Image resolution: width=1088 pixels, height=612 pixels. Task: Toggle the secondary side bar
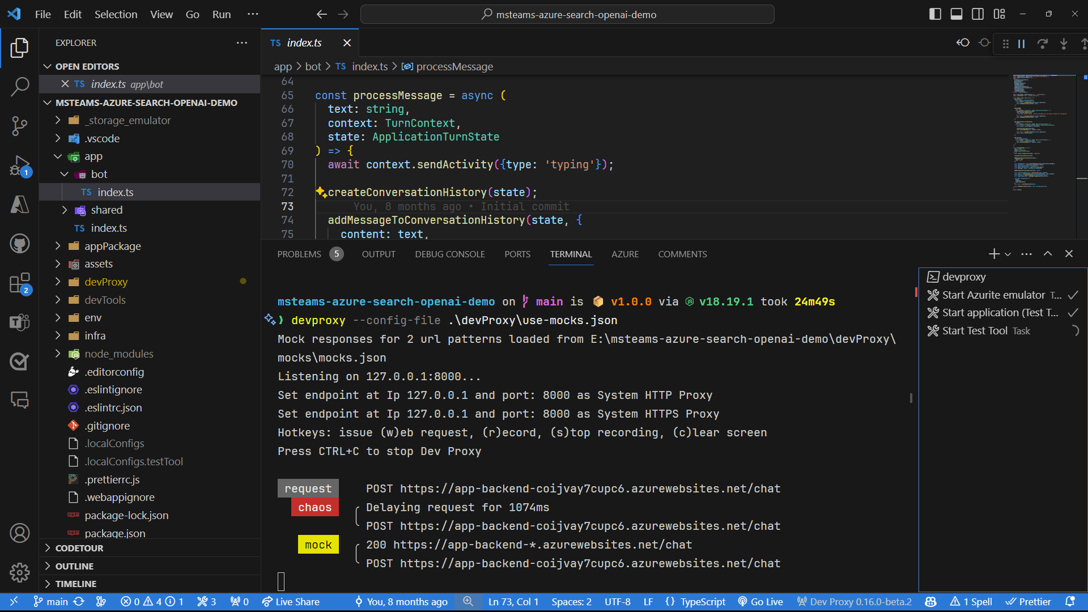[977, 14]
